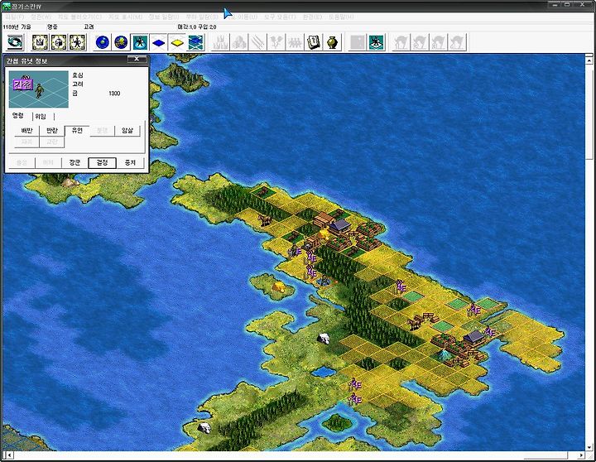Choose the 배반 command button
Screen dimensions: 596x462
click(26, 131)
